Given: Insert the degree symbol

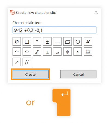Looking at the screenshot, I should (37, 42).
